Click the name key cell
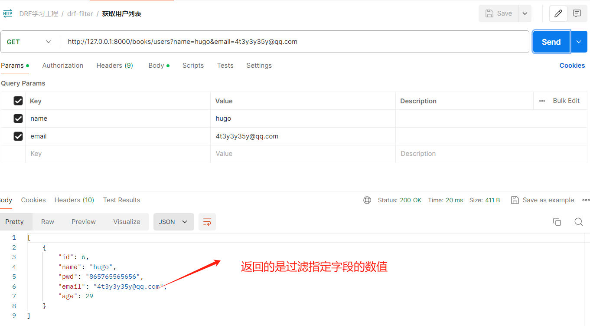The height and width of the screenshot is (326, 590). pos(118,119)
